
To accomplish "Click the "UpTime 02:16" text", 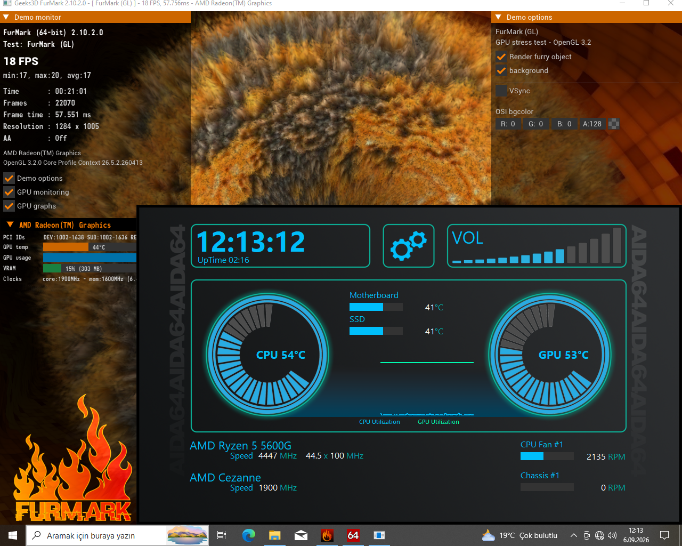I will click(x=223, y=260).
